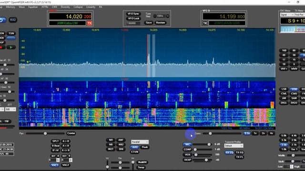Screen dimensions: 305x171
Task: Select 2x zoom level
Action: click(x=263, y=133)
